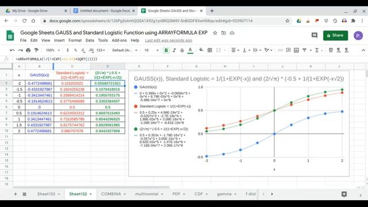Screen dimensions: 368x207
Task: Click the Move to folder icon
Action: [x=224, y=33]
